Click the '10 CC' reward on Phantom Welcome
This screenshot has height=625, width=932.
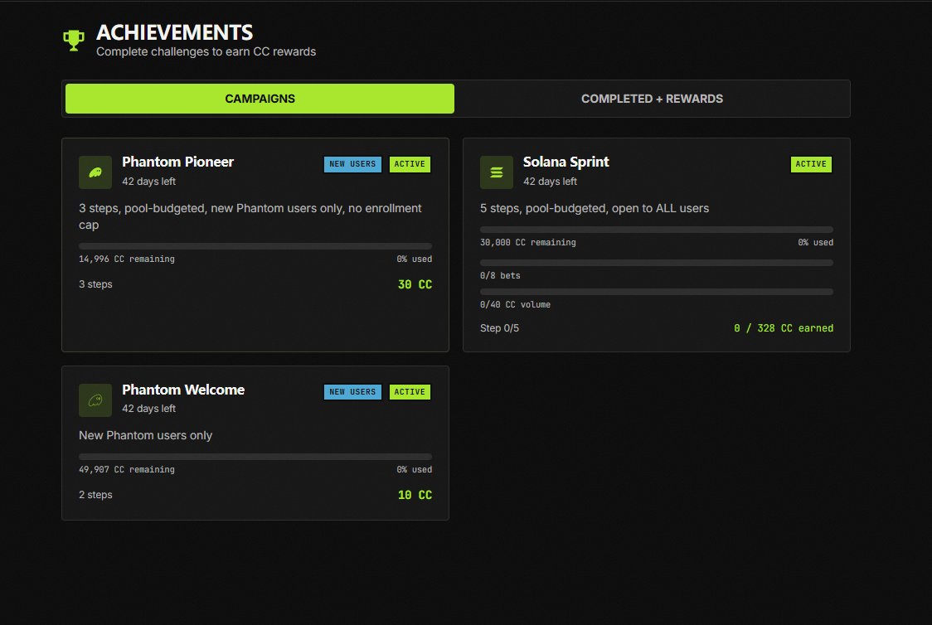click(x=415, y=495)
